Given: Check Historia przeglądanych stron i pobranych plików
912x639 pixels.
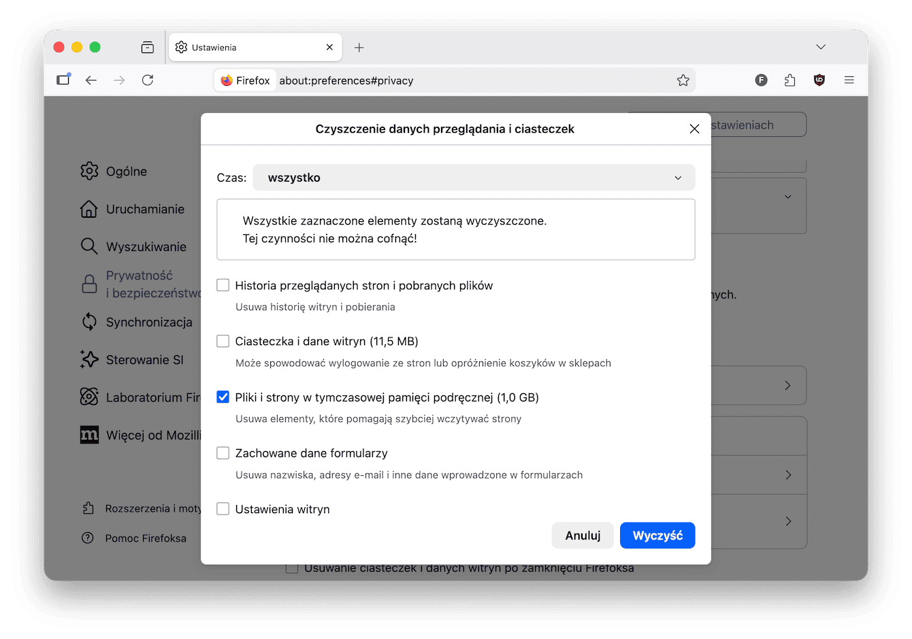Looking at the screenshot, I should pyautogui.click(x=223, y=285).
